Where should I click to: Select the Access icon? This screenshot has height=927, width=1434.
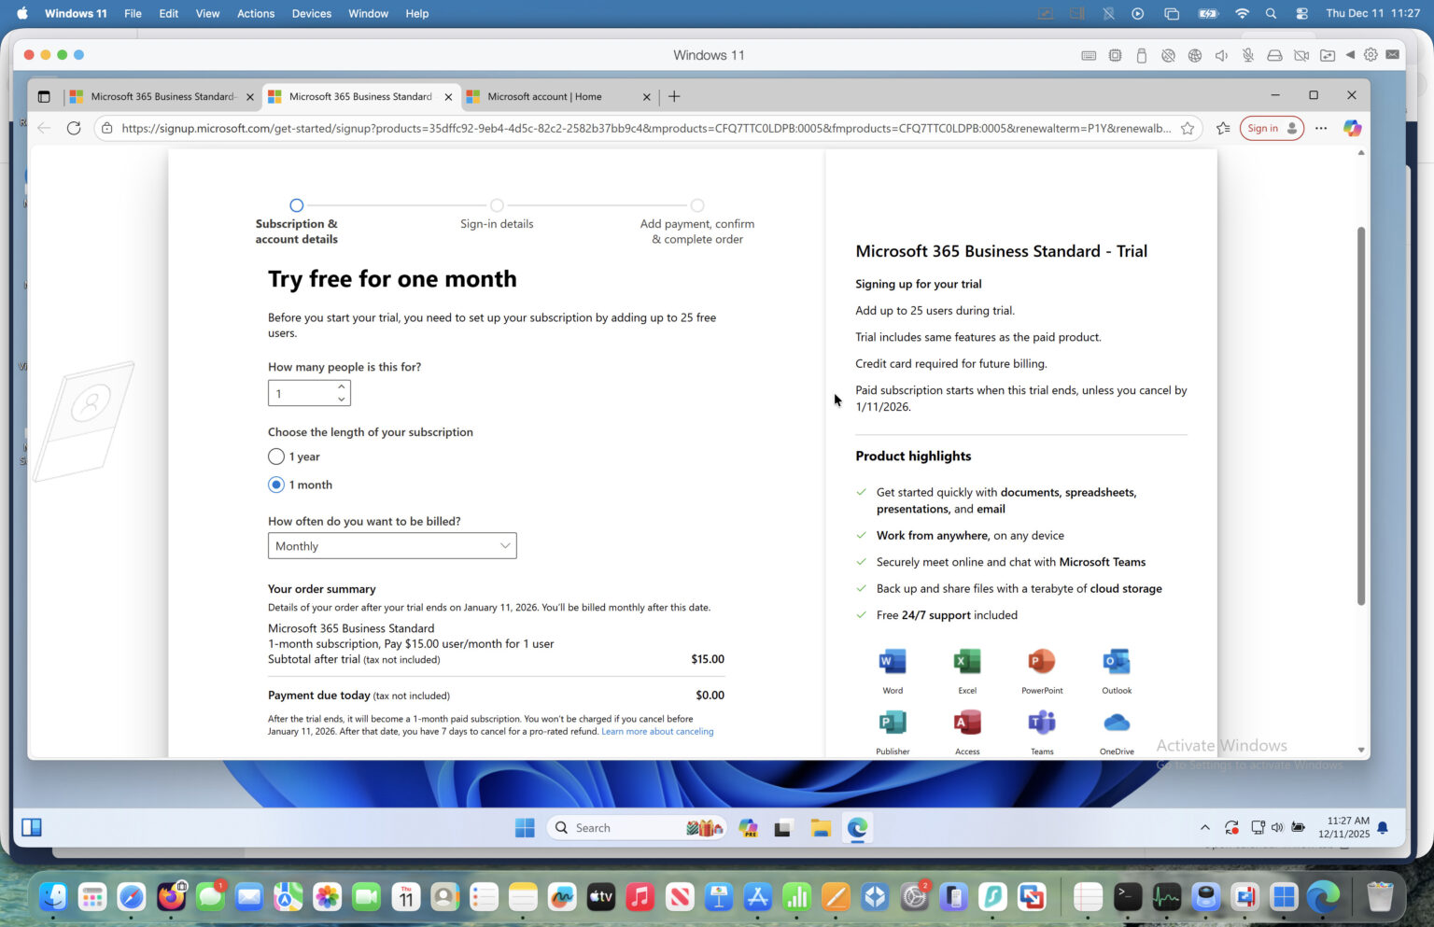tap(966, 722)
